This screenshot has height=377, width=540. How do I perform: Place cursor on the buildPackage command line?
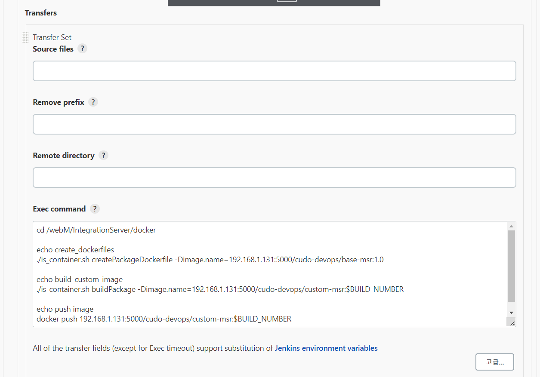click(220, 289)
